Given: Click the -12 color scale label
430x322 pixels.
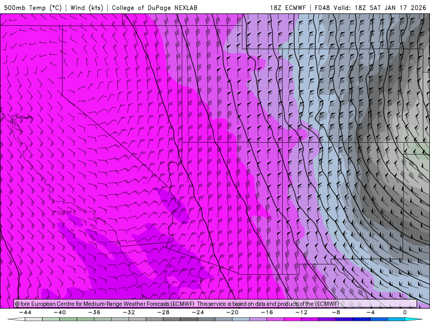Looking at the screenshot, I should [x=302, y=312].
